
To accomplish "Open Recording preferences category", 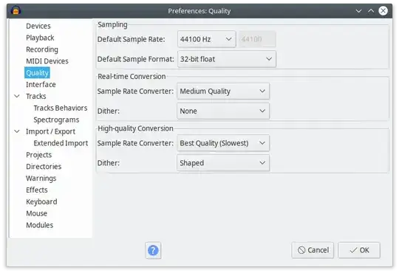I will click(42, 49).
